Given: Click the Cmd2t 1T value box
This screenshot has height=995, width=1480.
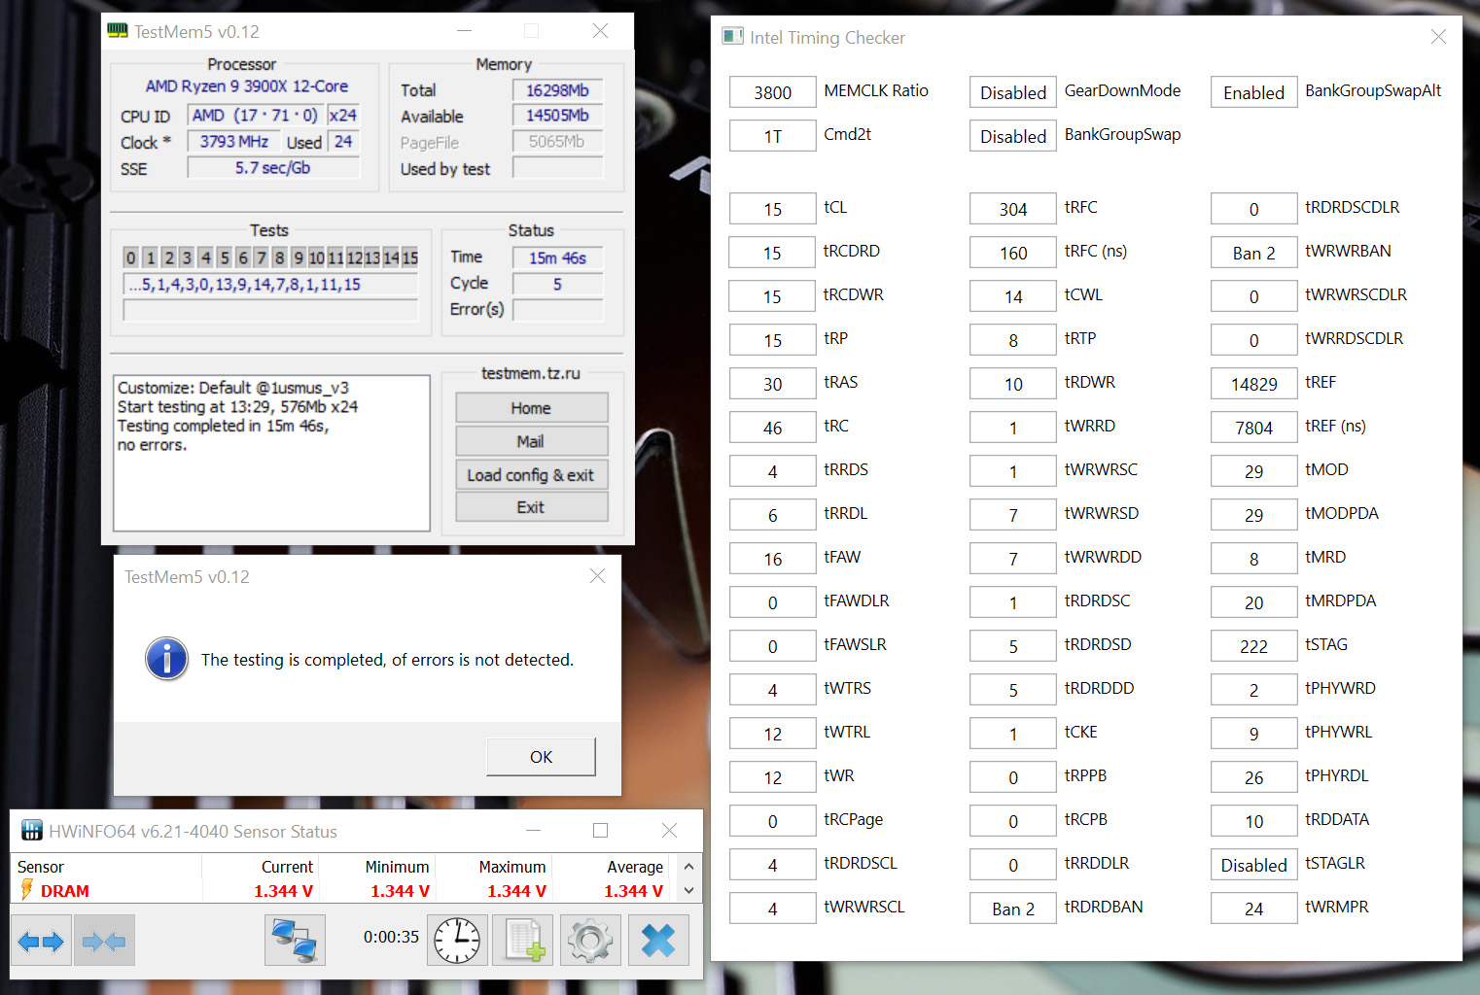Looking at the screenshot, I should coord(772,136).
